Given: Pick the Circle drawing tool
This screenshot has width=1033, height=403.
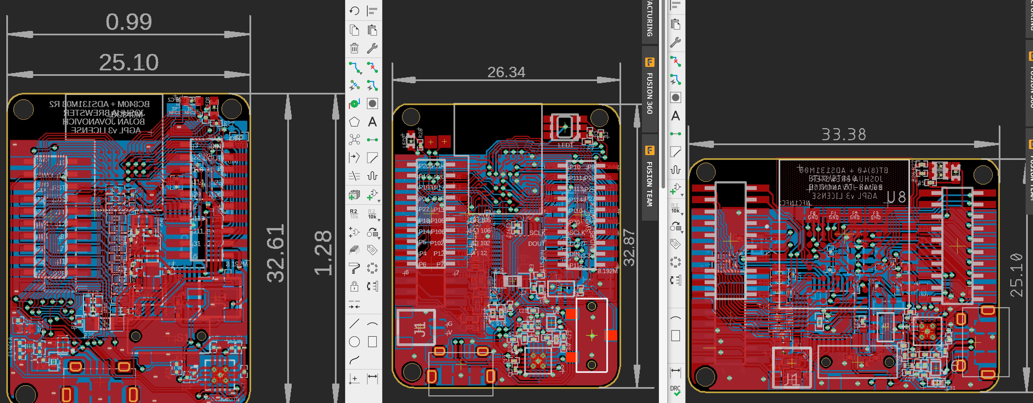Looking at the screenshot, I should coord(354,342).
